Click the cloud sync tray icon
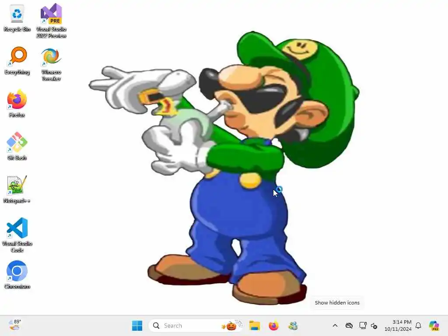Screen dimensions: 448x336 click(349, 325)
